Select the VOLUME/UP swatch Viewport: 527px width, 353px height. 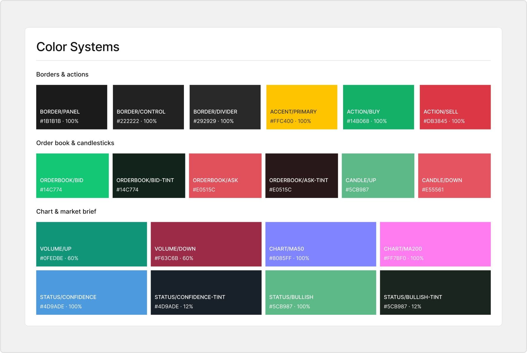coord(91,244)
